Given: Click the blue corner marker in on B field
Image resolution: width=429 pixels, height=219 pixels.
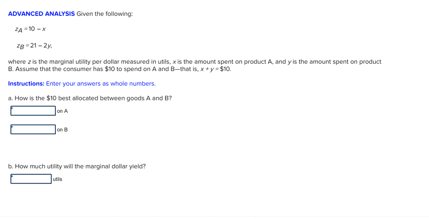Looking at the screenshot, I should click(12, 127).
